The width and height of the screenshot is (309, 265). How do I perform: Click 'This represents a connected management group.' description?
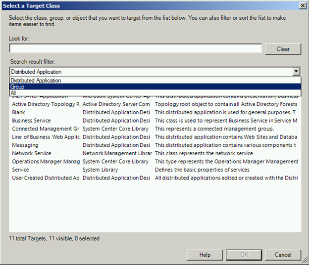coord(214,129)
